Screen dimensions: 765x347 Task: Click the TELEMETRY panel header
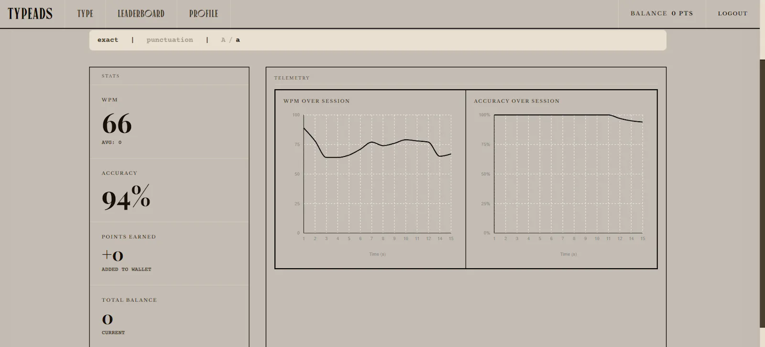tap(292, 78)
